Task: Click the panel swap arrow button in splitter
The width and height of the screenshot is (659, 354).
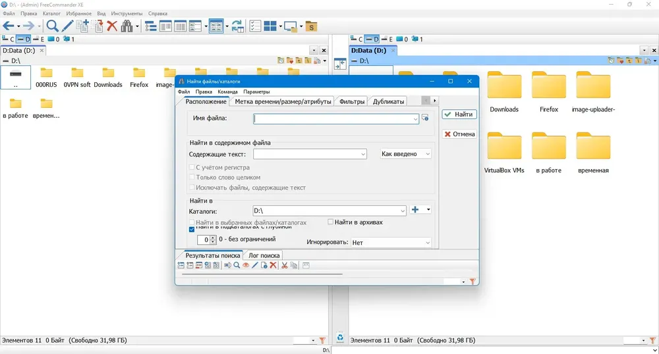Action: tap(339, 64)
